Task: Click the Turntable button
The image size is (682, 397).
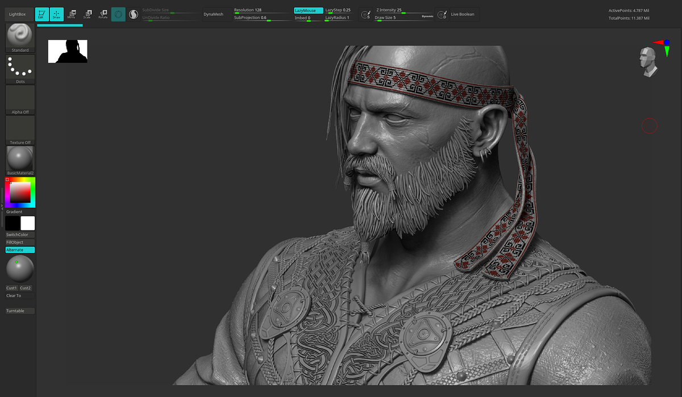Action: [20, 311]
